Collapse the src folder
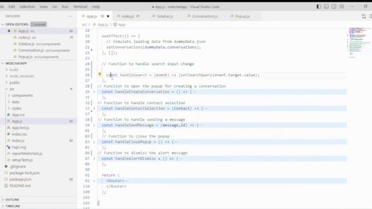This screenshot has width=372, height=209. click(12, 89)
